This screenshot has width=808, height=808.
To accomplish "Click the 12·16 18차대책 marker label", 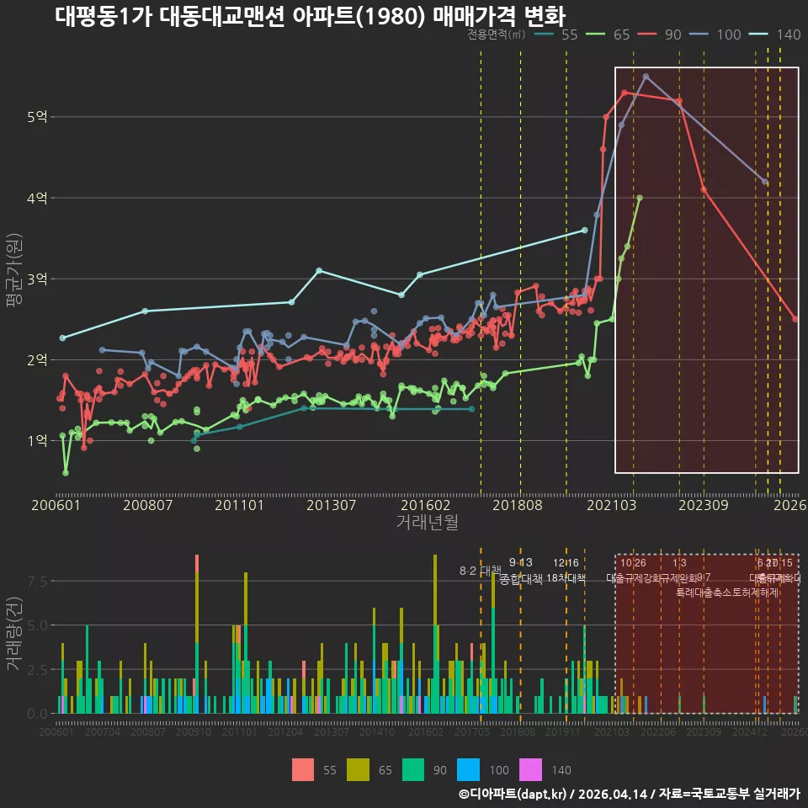I will pos(566,571).
